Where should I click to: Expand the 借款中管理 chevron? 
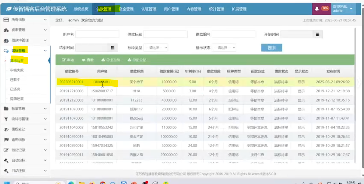click(45, 40)
